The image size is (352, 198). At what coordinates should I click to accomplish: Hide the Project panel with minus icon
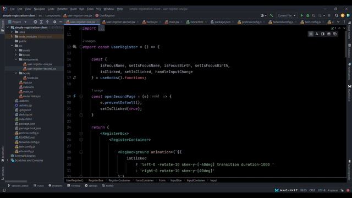coord(61,22)
